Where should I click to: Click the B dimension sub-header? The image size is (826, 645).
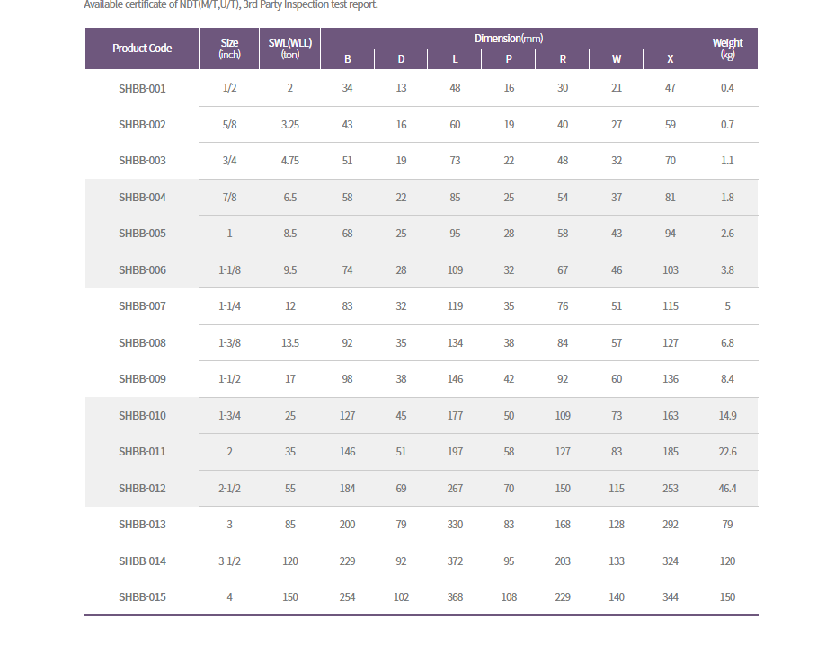pyautogui.click(x=348, y=59)
